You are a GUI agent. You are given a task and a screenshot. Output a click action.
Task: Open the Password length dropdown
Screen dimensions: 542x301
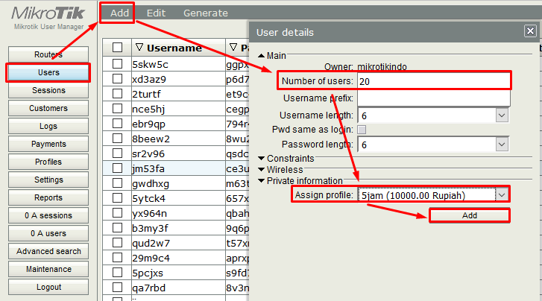pos(502,145)
